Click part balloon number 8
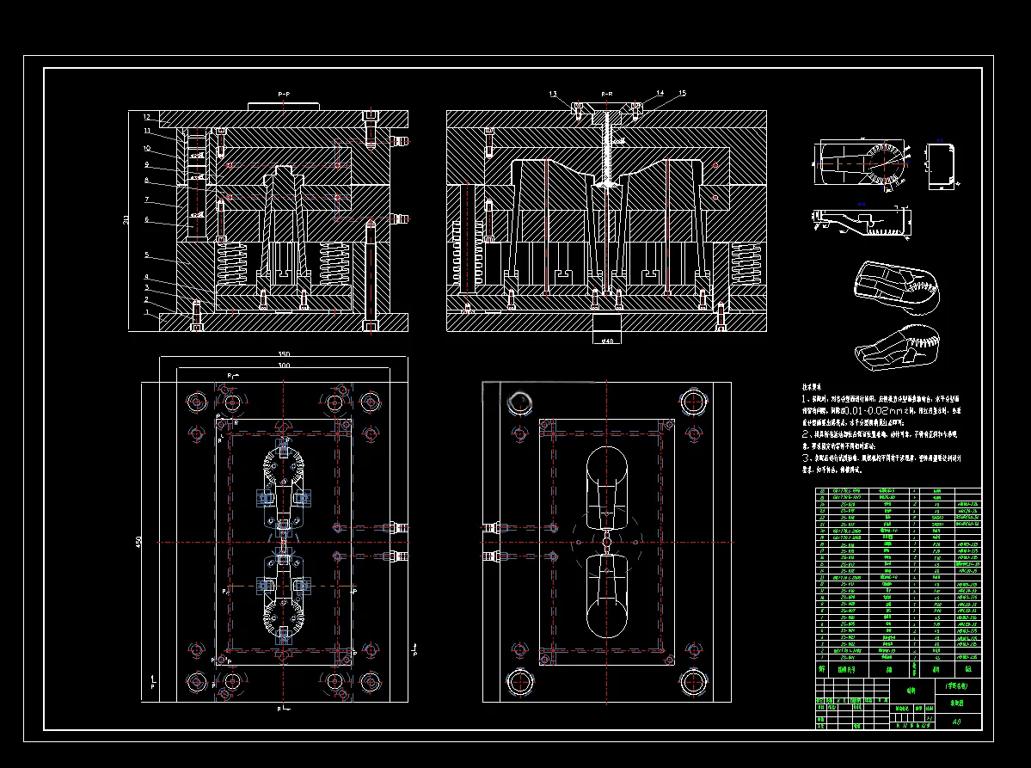1031x768 pixels. coord(147,180)
